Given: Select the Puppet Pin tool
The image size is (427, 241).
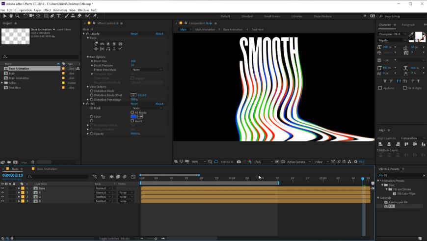Looking at the screenshot, I should point(95,16).
